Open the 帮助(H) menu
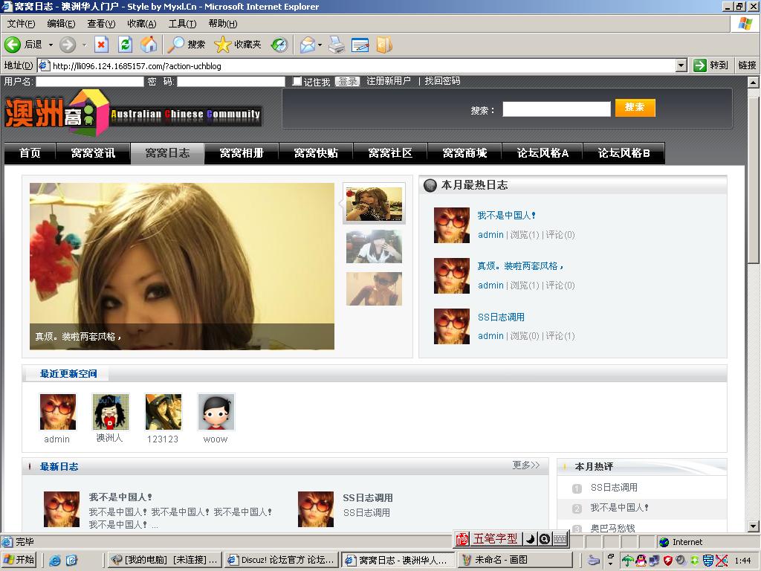Viewport: 761px width, 571px height. click(x=223, y=24)
